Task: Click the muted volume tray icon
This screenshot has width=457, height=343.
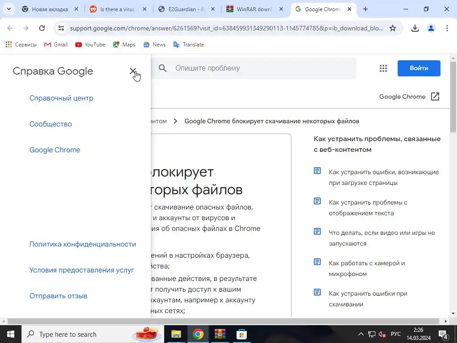Action: (x=382, y=334)
